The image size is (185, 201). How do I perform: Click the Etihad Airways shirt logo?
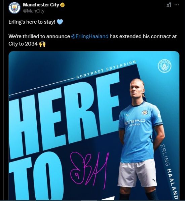pyautogui.click(x=135, y=122)
